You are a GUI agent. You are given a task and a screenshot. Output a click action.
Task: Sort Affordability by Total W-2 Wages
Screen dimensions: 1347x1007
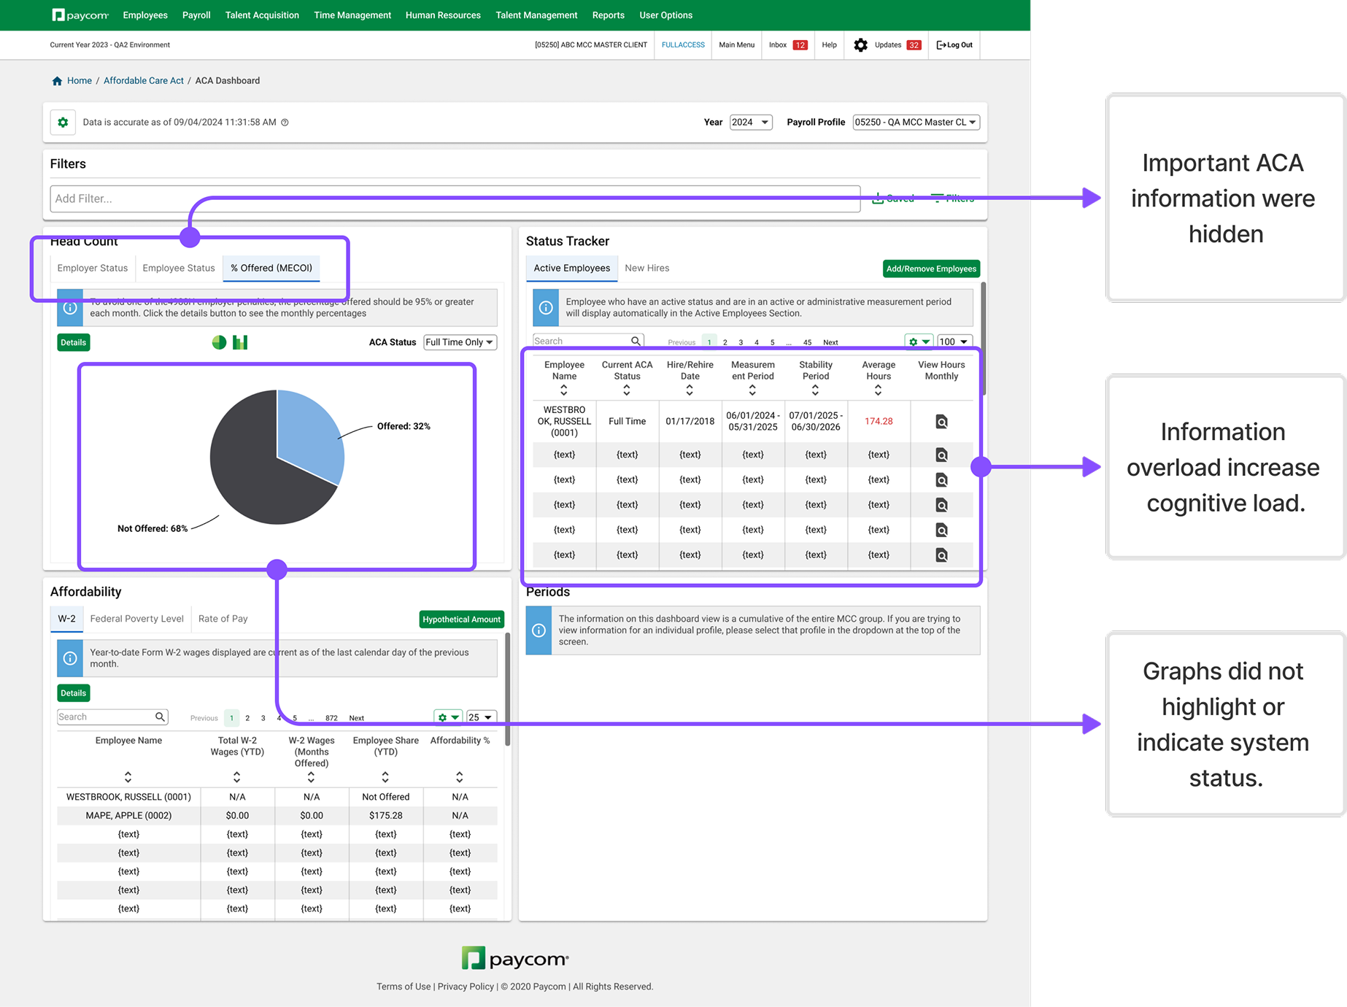pyautogui.click(x=236, y=776)
